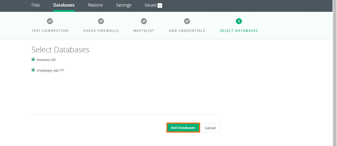Click the Check Firewalls checkmark icon
This screenshot has width=337, height=146.
coord(101,21)
